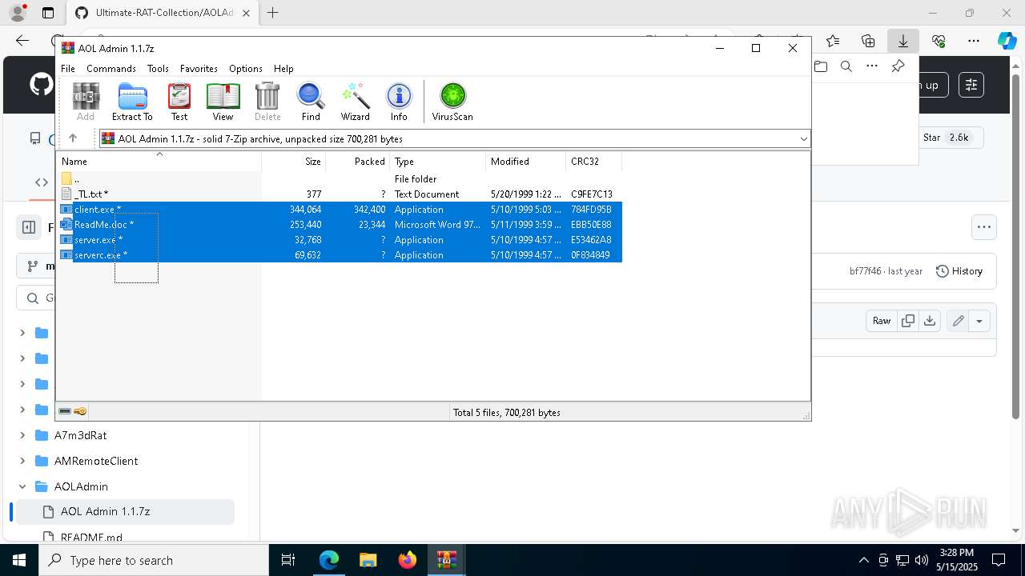The height and width of the screenshot is (576, 1025).
Task: Click the drive icon in WinRAR status bar
Action: [65, 411]
